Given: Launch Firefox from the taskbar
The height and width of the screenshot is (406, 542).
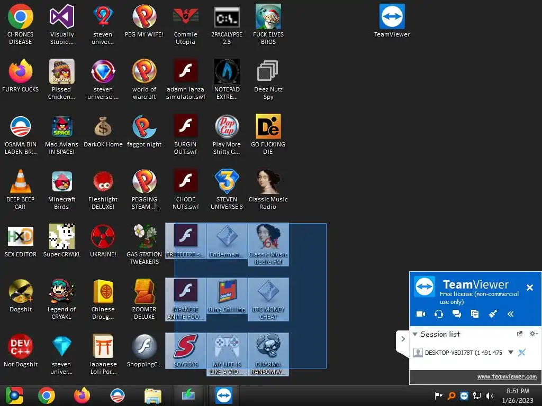Looking at the screenshot, I should (x=82, y=395).
